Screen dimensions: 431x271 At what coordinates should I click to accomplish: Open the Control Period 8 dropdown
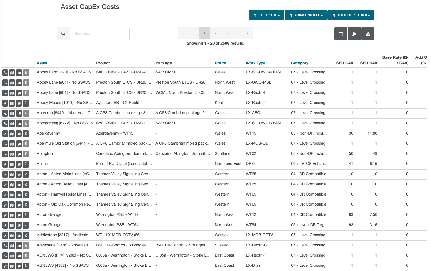click(351, 15)
